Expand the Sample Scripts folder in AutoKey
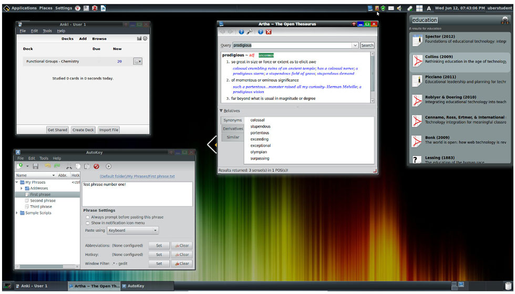This screenshot has width=515, height=294. click(17, 213)
